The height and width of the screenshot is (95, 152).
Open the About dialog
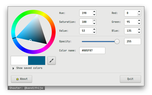click(21, 79)
